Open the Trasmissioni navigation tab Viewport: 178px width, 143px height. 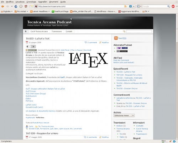57,31
